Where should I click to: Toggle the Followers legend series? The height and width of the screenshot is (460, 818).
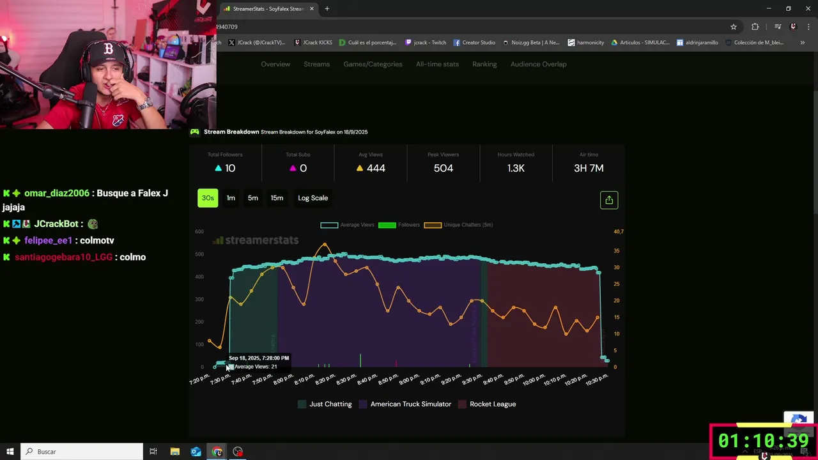[x=399, y=225]
